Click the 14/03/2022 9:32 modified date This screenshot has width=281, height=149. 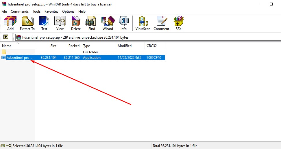(130, 58)
